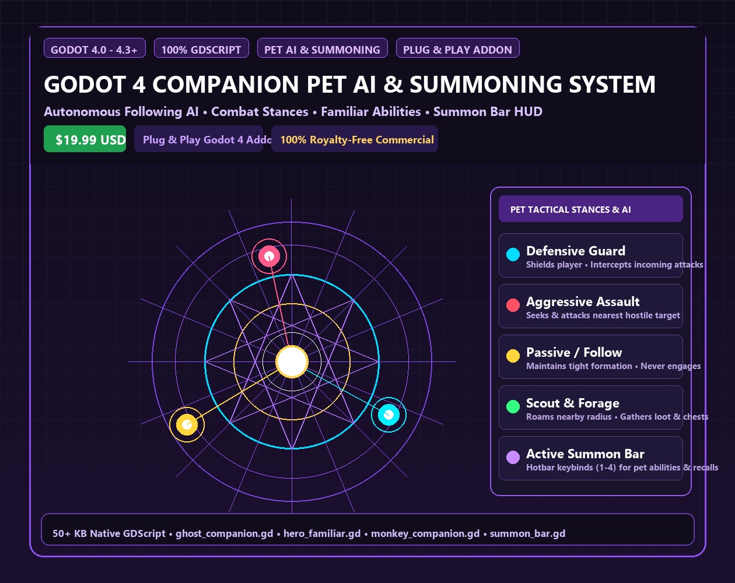Click the GODOT 4.0 - 4.3+ tag
This screenshot has height=583, width=735.
click(x=94, y=48)
